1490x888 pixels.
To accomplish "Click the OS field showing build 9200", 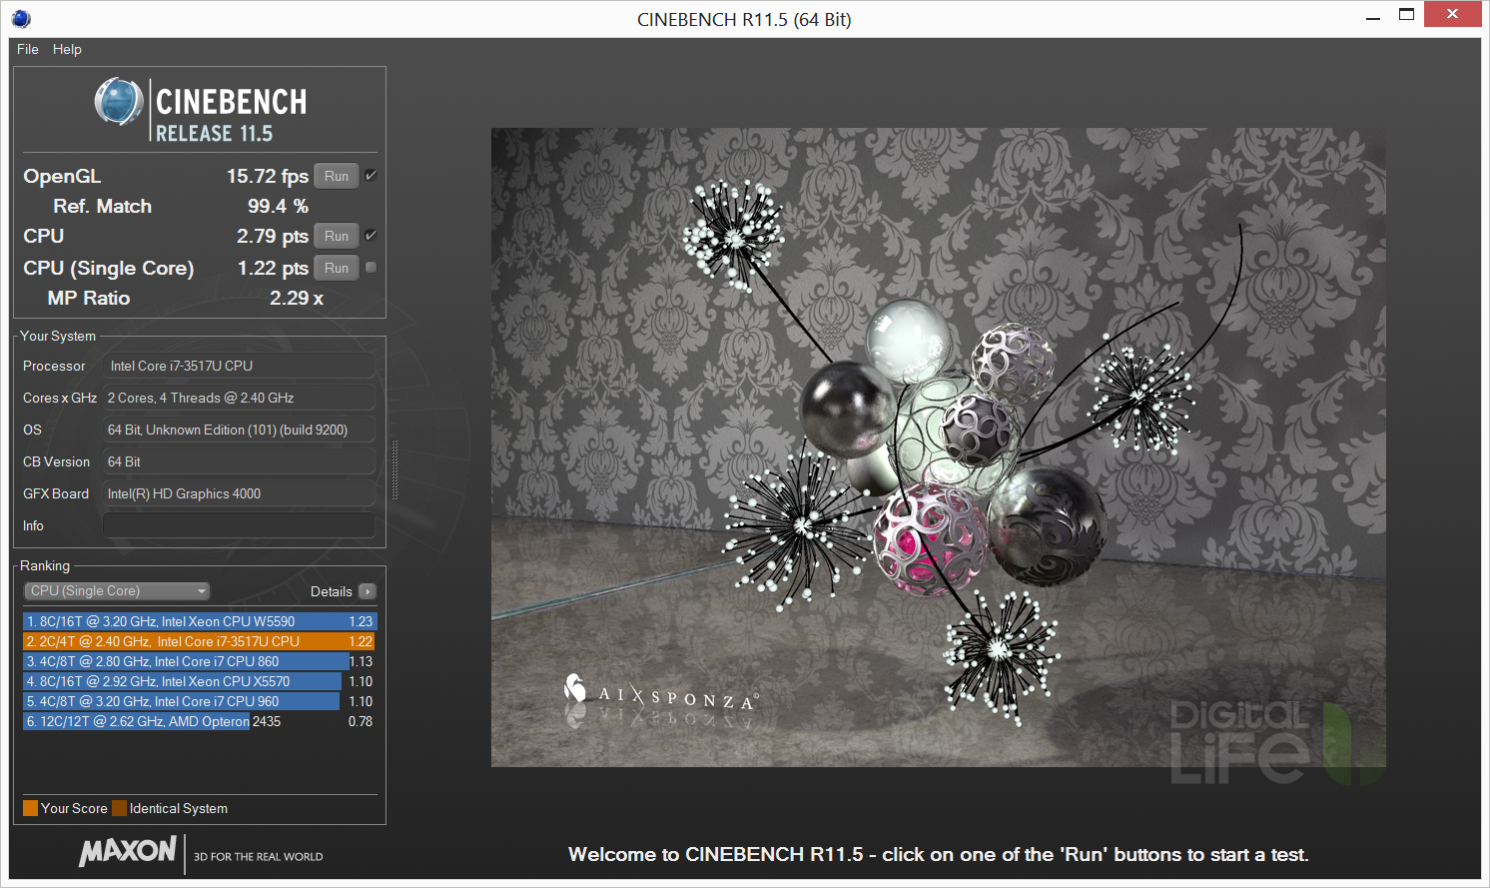I will (239, 430).
